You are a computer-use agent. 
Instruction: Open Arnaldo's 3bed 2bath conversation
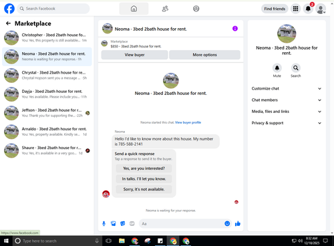tap(47, 132)
